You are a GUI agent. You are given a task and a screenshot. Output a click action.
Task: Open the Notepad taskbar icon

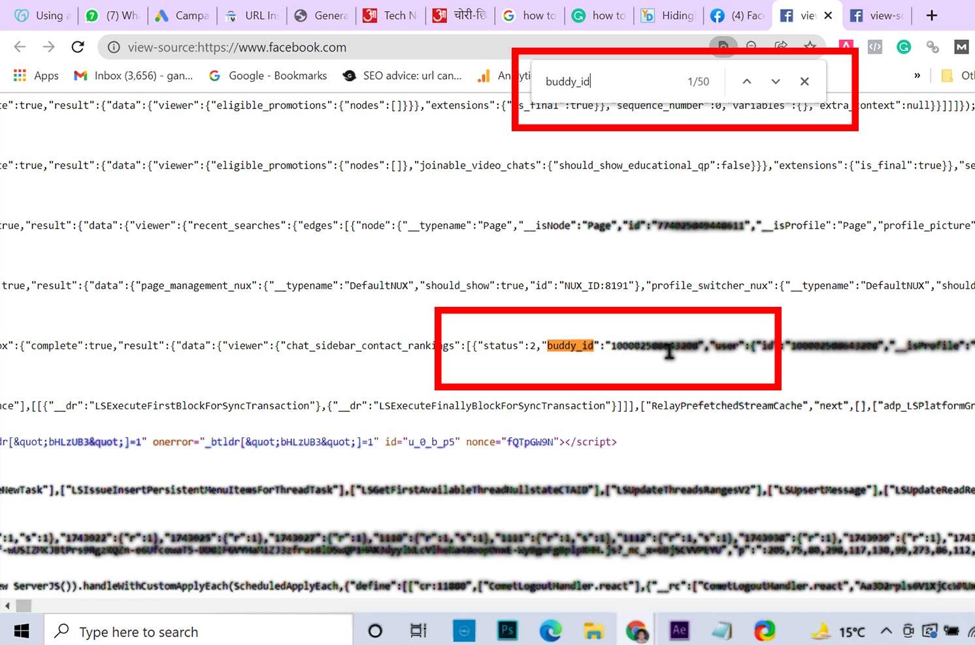point(723,631)
